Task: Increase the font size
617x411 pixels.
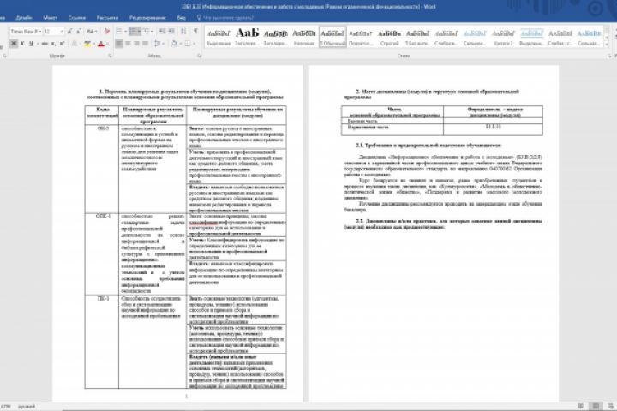Action: coord(69,31)
